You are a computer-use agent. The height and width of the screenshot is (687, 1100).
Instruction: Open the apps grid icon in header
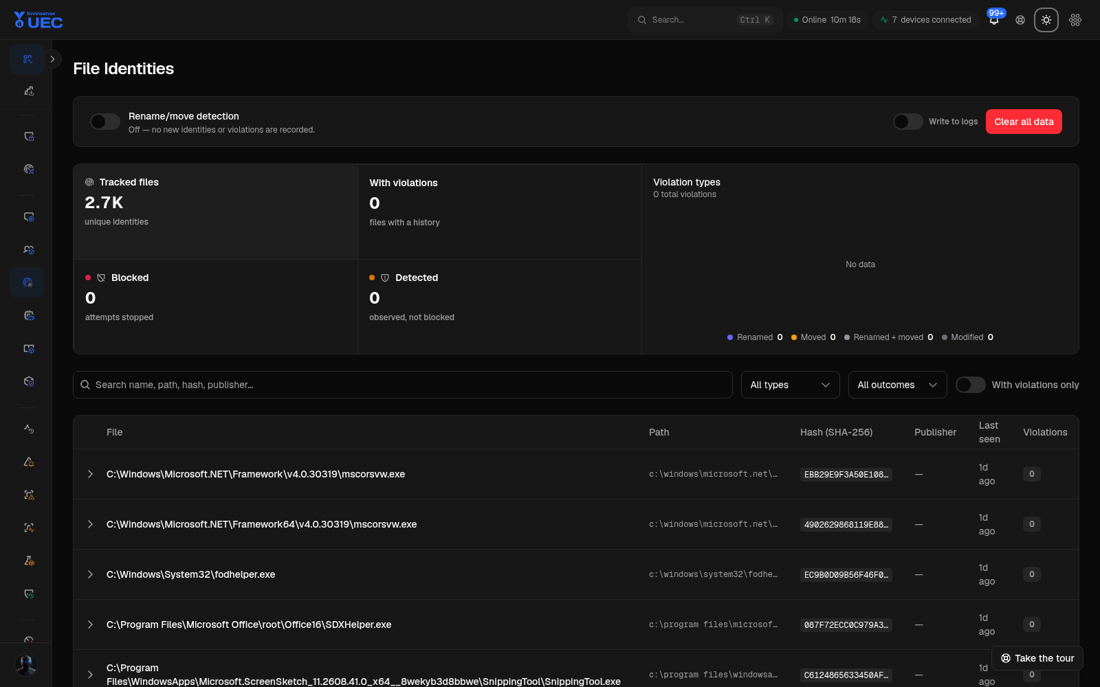point(1075,20)
